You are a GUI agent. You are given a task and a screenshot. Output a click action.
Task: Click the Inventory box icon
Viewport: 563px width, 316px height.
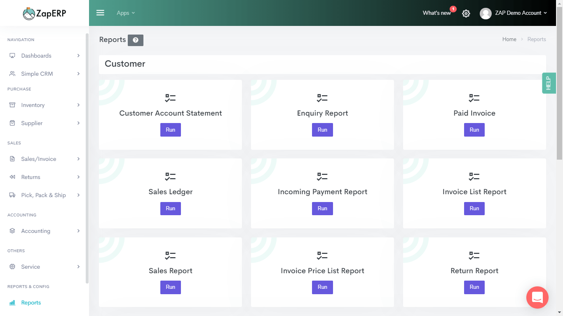[12, 105]
